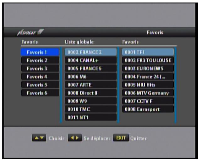
Task: Choose 0006 M6 channel
Action: coord(91,77)
